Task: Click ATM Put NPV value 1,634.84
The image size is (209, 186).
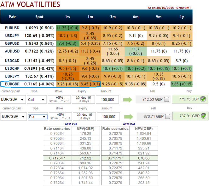Action: coord(144,134)
